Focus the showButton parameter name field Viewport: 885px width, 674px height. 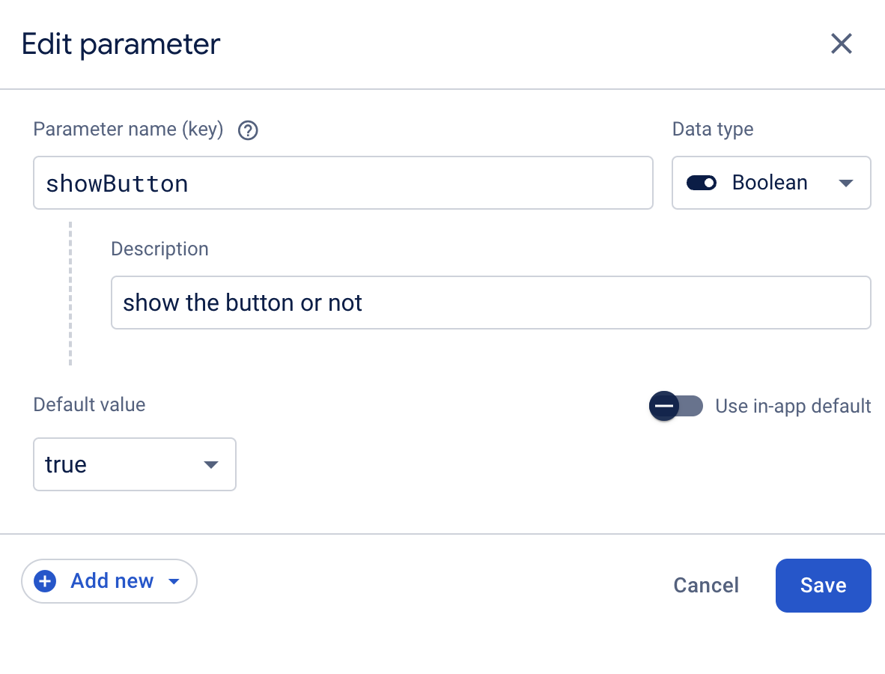pyautogui.click(x=343, y=183)
